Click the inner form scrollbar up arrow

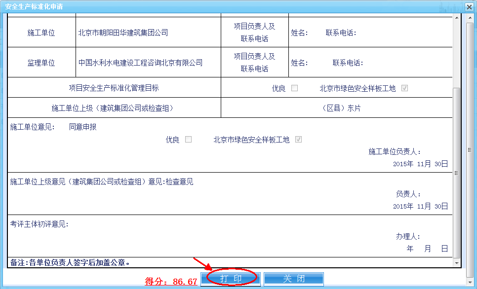click(x=456, y=18)
